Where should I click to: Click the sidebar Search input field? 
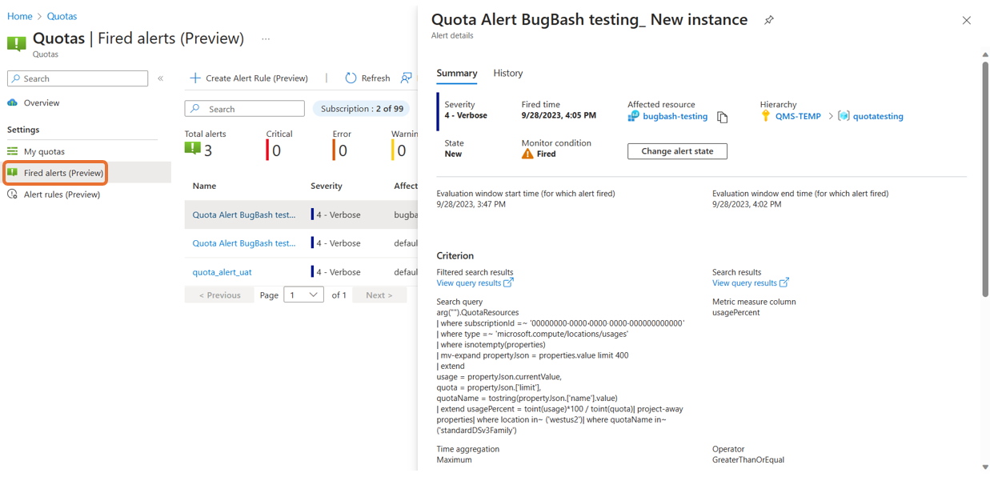click(78, 78)
